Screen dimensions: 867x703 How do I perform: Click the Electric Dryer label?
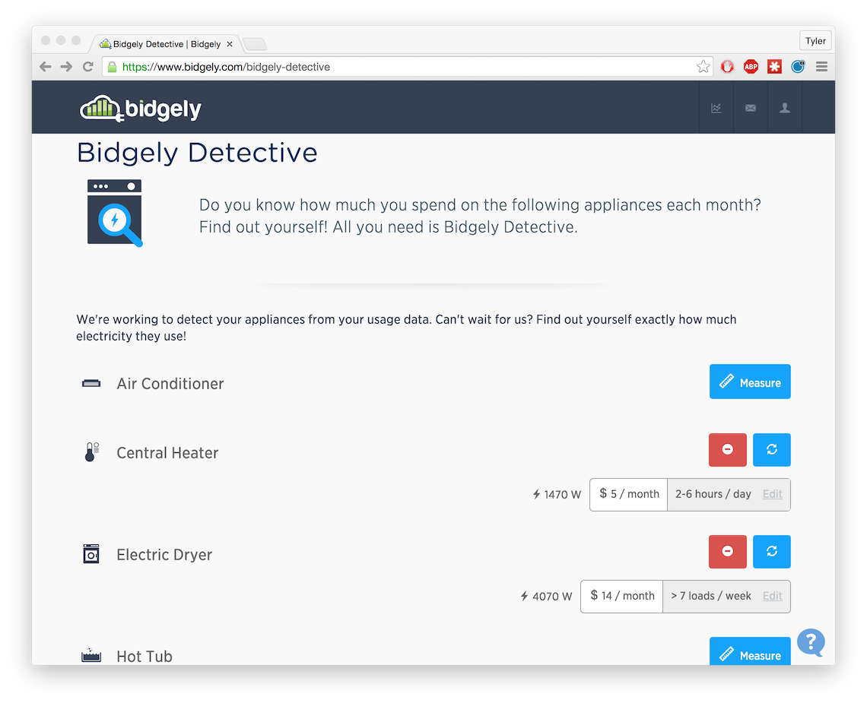164,554
